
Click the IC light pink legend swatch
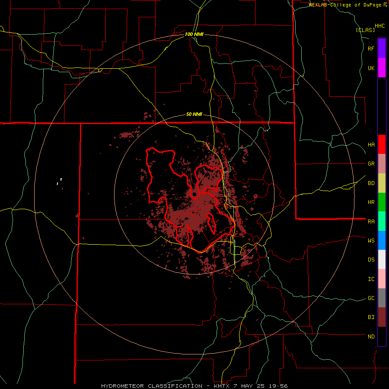point(382,279)
